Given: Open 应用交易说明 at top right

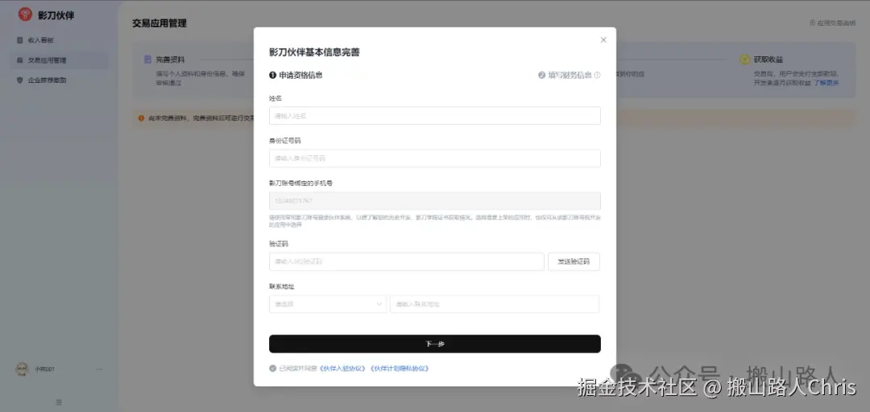Looking at the screenshot, I should click(x=832, y=23).
